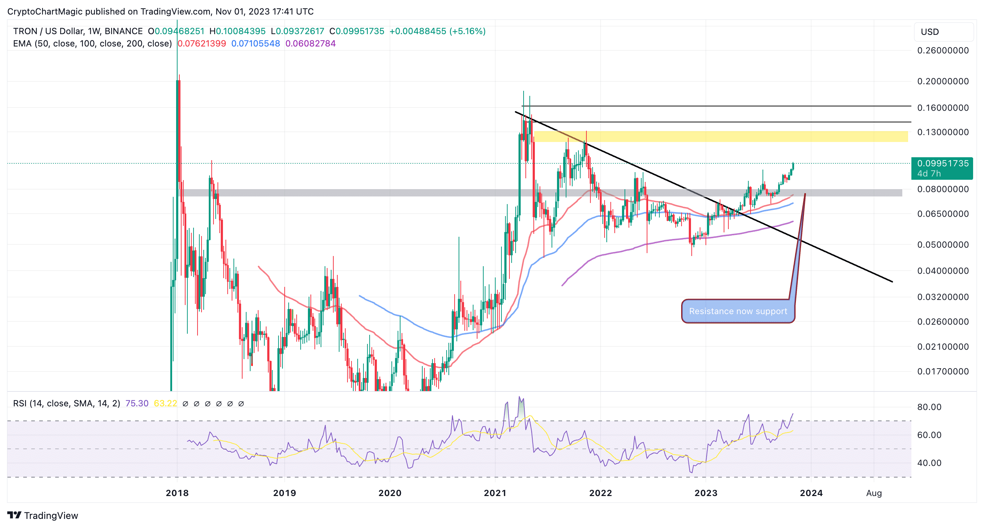This screenshot has width=984, height=528.
Task: Click the 2021 time axis label
Action: 495,493
